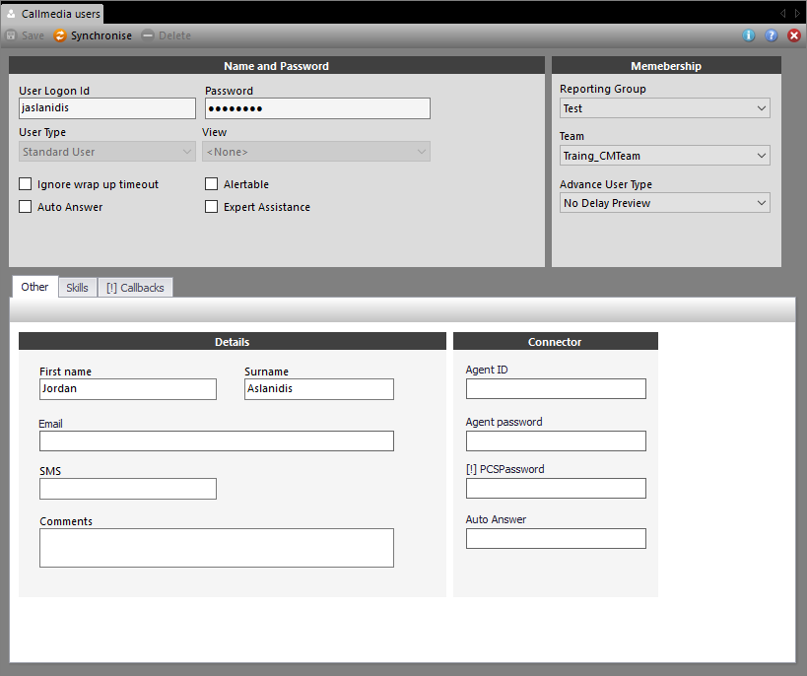Switch to the Other tab
The height and width of the screenshot is (676, 807).
click(34, 287)
